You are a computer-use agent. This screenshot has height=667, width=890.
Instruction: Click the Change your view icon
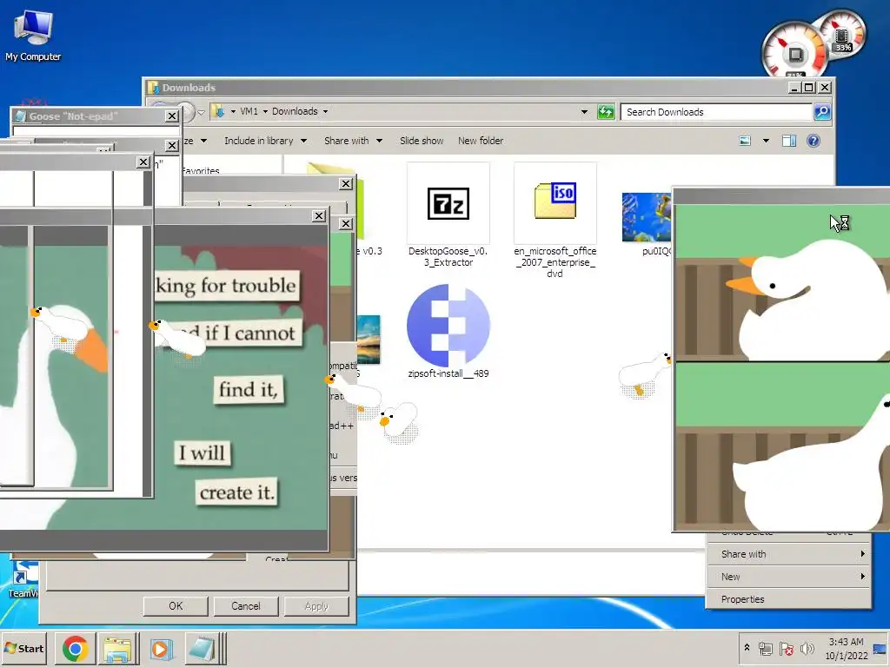[x=745, y=141]
